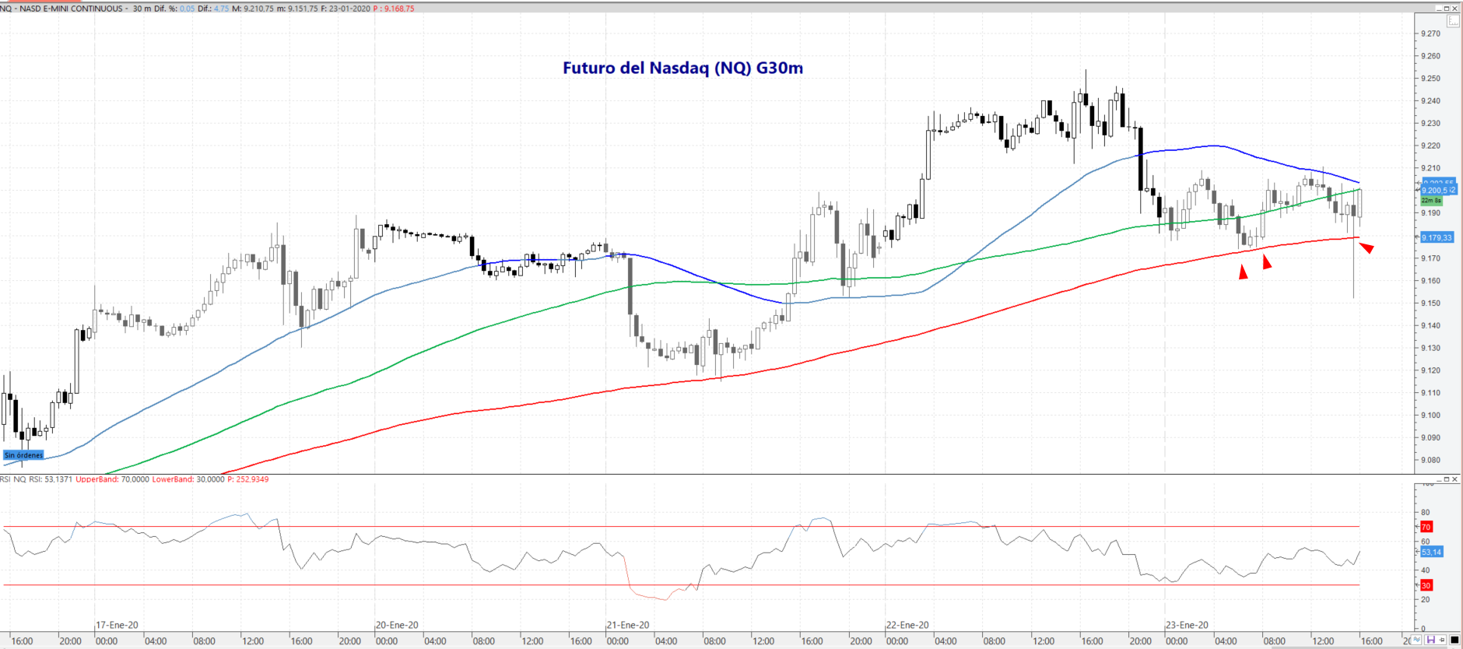Click the 23-Ene-20 date on the time axis
1463x649 pixels.
tap(1188, 625)
